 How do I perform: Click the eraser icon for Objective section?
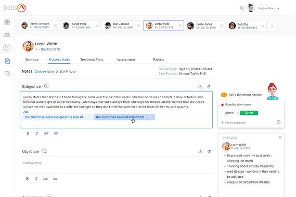coord(209,151)
